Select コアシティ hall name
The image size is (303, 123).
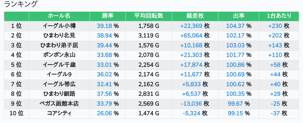[x=59, y=113]
